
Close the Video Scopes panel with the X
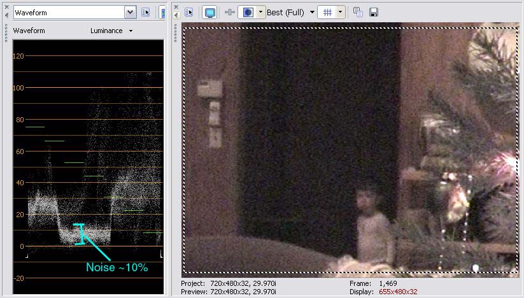(x=6, y=6)
